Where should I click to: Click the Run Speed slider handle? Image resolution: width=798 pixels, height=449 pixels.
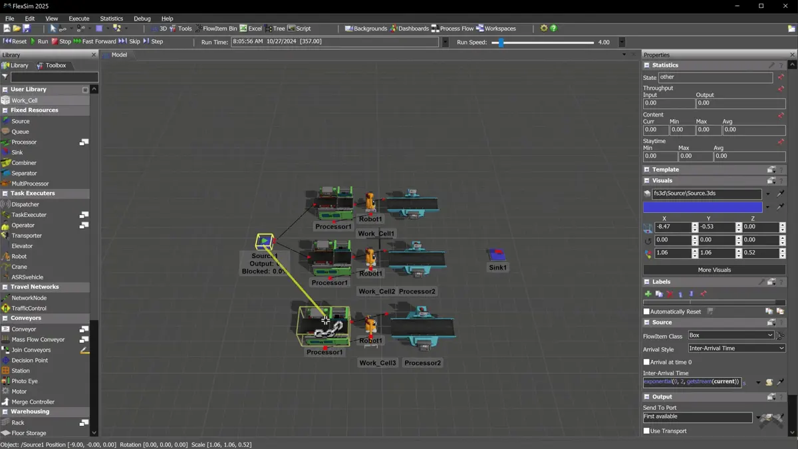pos(501,43)
